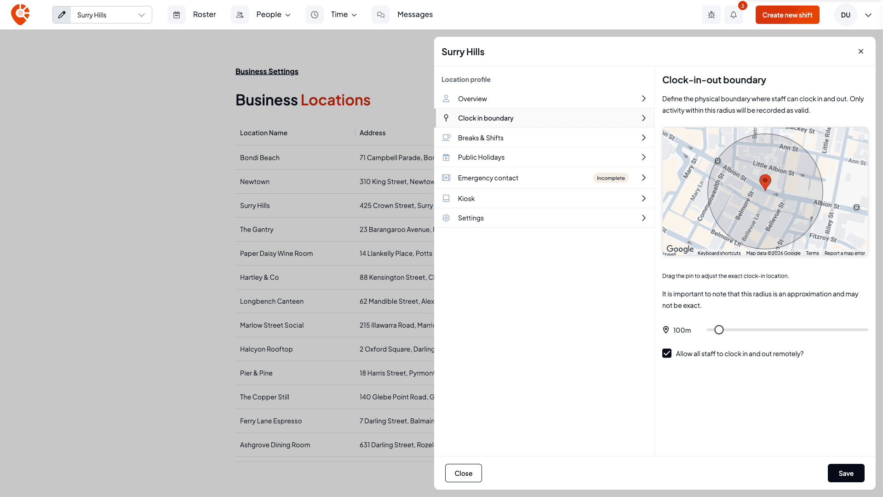Open the Business Settings link

click(x=267, y=71)
